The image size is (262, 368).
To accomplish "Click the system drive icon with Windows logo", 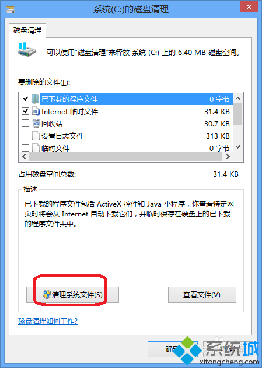I will 27,50.
